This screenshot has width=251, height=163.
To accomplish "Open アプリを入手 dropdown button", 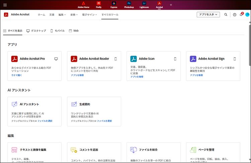I will [x=208, y=15].
